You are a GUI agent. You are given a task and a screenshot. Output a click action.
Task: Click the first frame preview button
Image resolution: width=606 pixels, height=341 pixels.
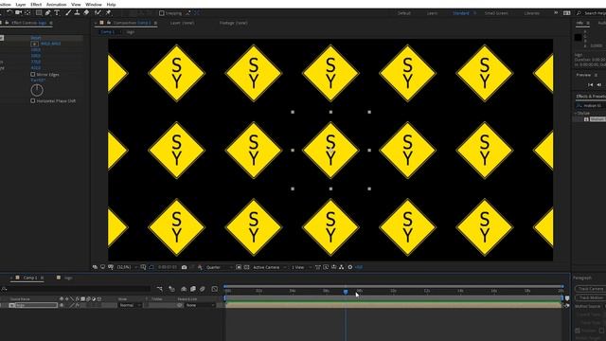(x=590, y=84)
